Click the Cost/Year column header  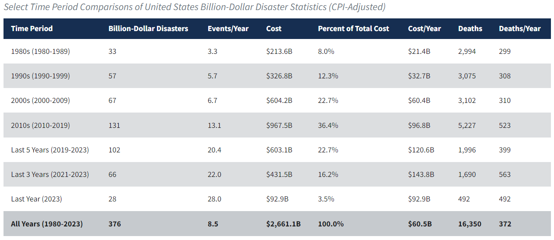pos(424,29)
